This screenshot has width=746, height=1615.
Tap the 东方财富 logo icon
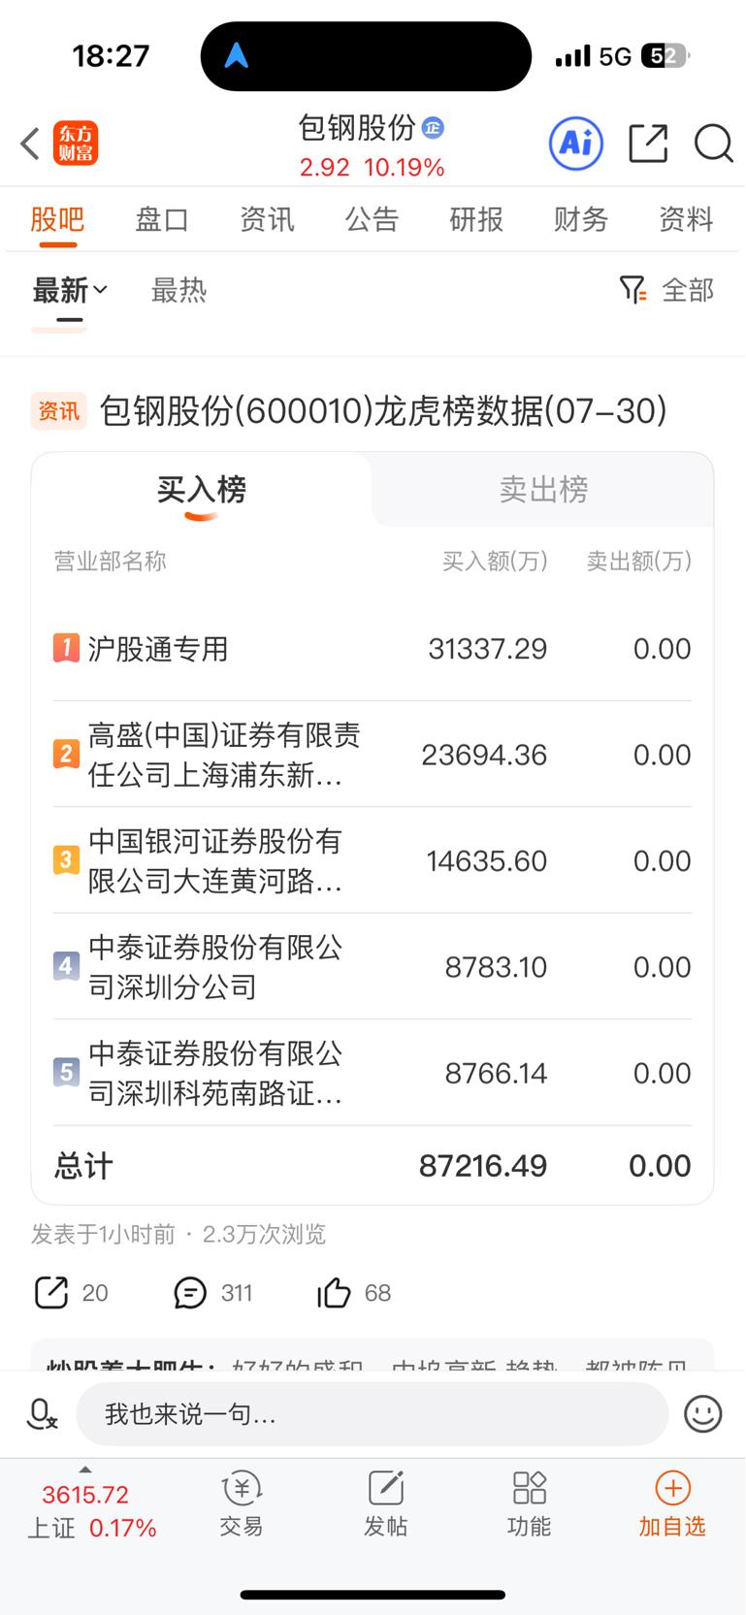76,144
